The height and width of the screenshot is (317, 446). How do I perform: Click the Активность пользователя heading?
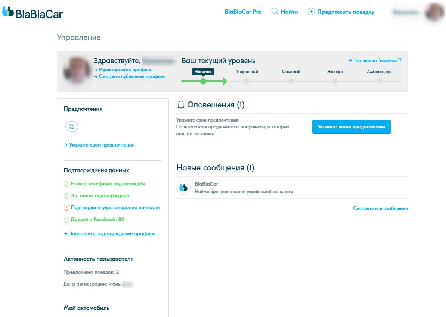[x=98, y=259]
